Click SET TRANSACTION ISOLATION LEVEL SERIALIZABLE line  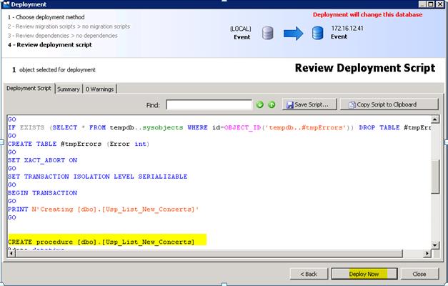[x=98, y=177]
